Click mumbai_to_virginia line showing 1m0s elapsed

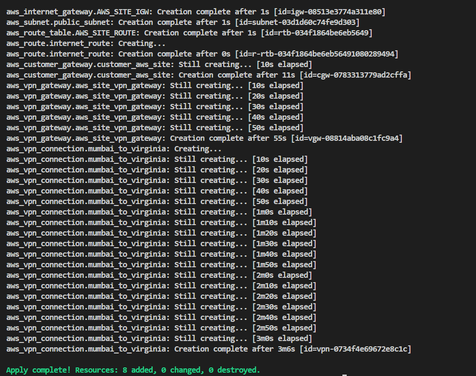[x=159, y=212]
